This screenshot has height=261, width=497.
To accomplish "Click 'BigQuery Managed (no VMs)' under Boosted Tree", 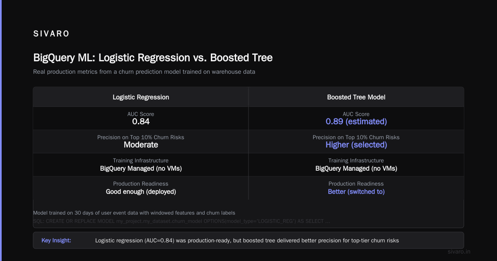I will coord(356,169).
